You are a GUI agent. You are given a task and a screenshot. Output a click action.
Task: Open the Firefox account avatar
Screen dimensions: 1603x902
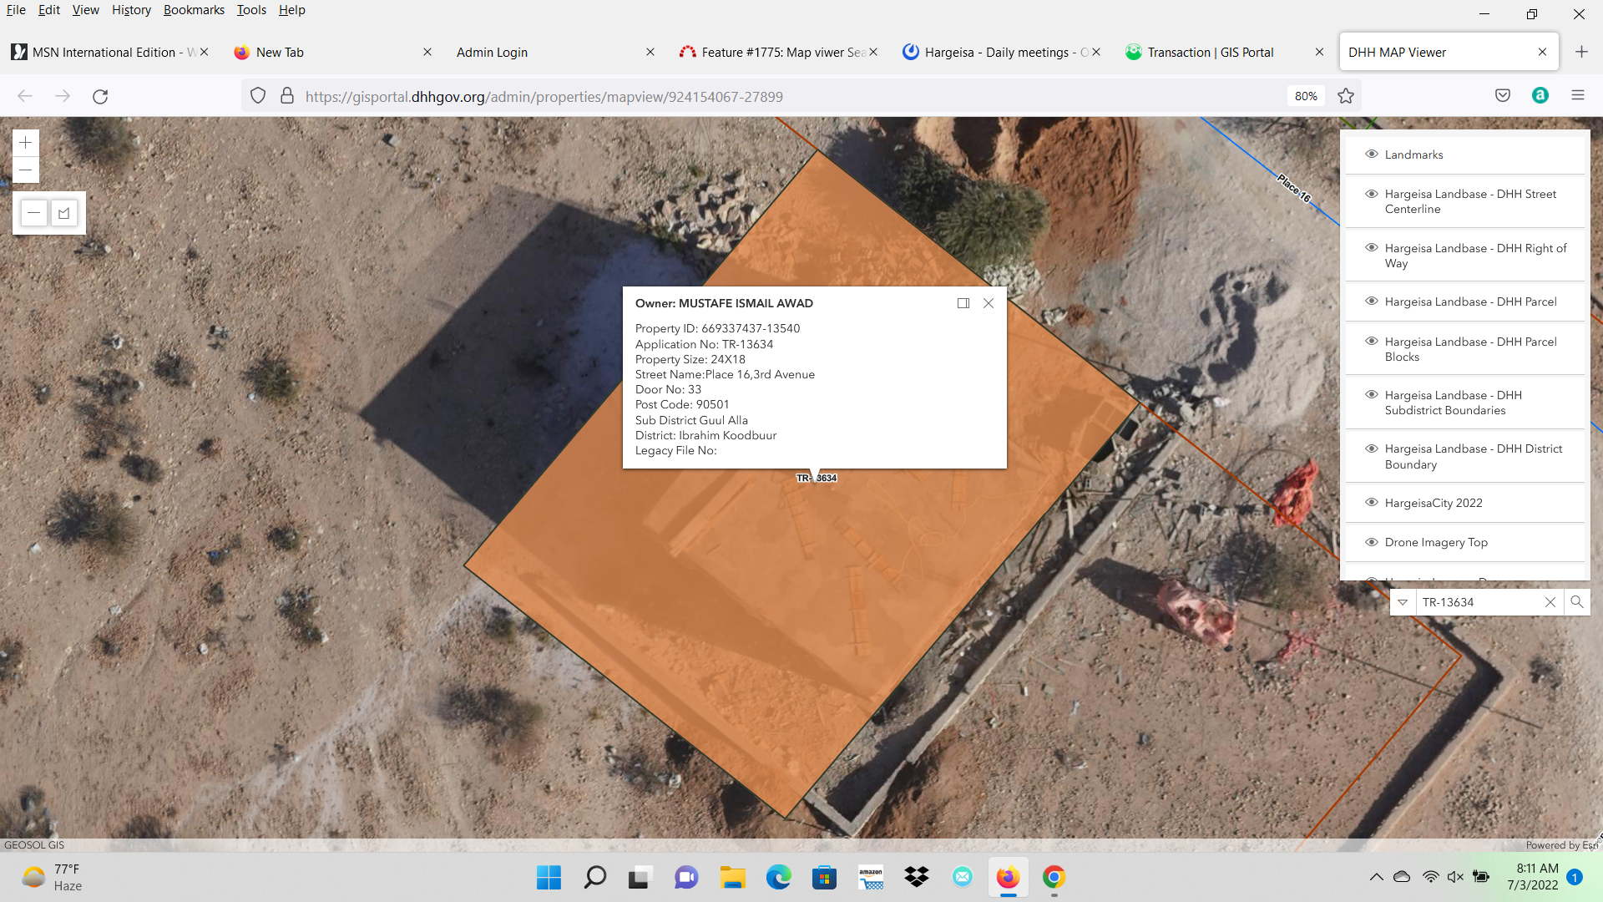(x=1540, y=95)
